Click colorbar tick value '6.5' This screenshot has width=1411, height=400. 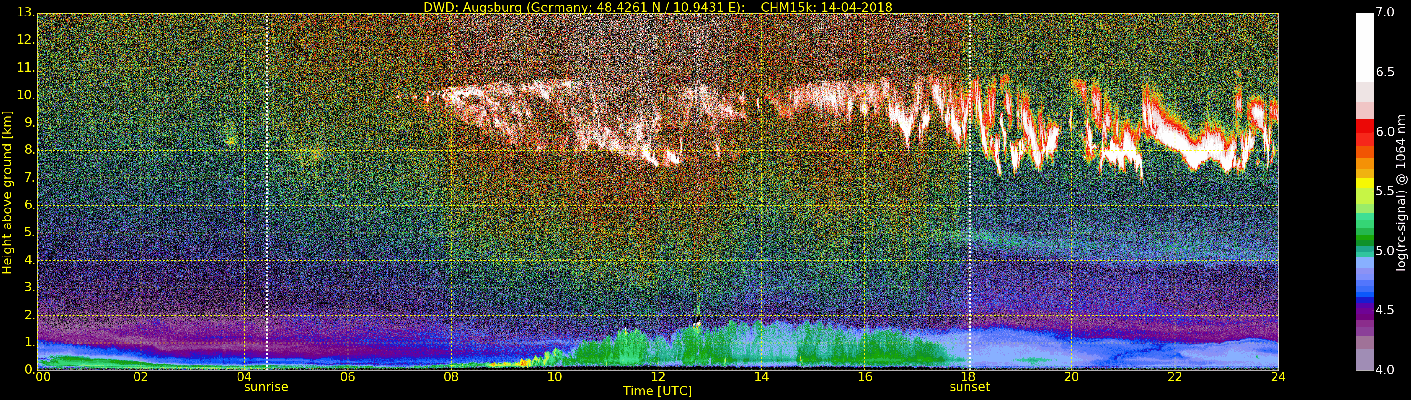tap(1385, 72)
